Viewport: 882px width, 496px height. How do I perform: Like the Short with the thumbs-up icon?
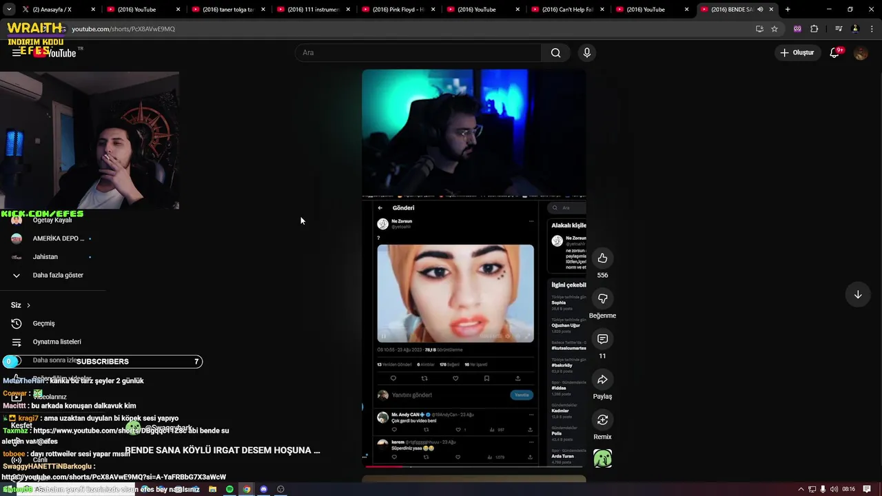(602, 258)
